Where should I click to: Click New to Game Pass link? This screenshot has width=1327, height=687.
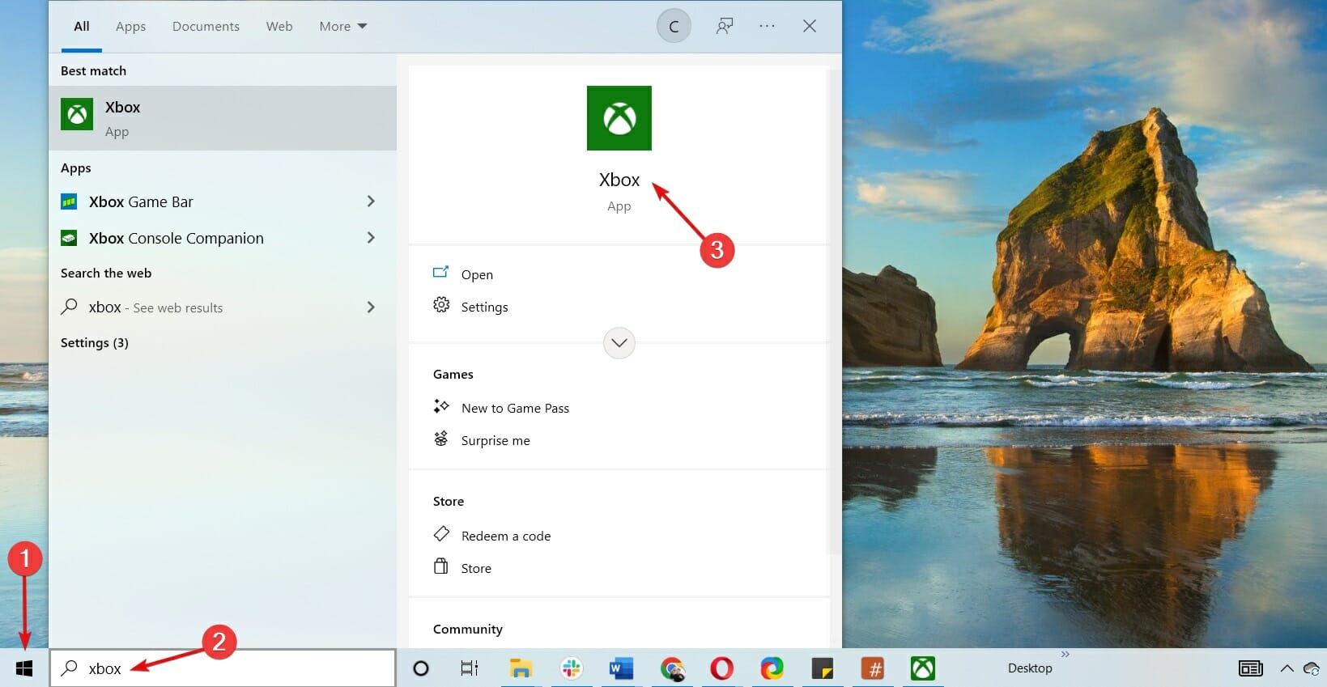coord(515,409)
